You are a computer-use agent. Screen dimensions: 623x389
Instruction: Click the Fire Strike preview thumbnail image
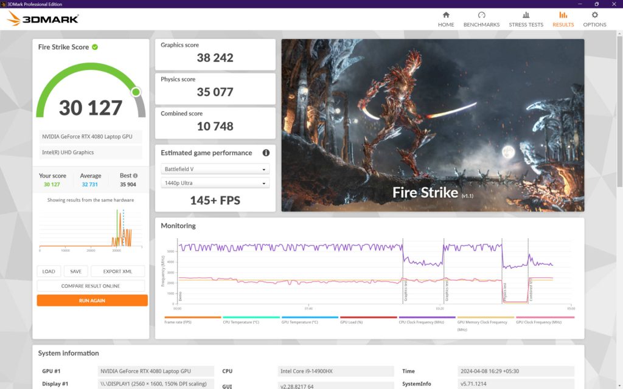tap(433, 125)
